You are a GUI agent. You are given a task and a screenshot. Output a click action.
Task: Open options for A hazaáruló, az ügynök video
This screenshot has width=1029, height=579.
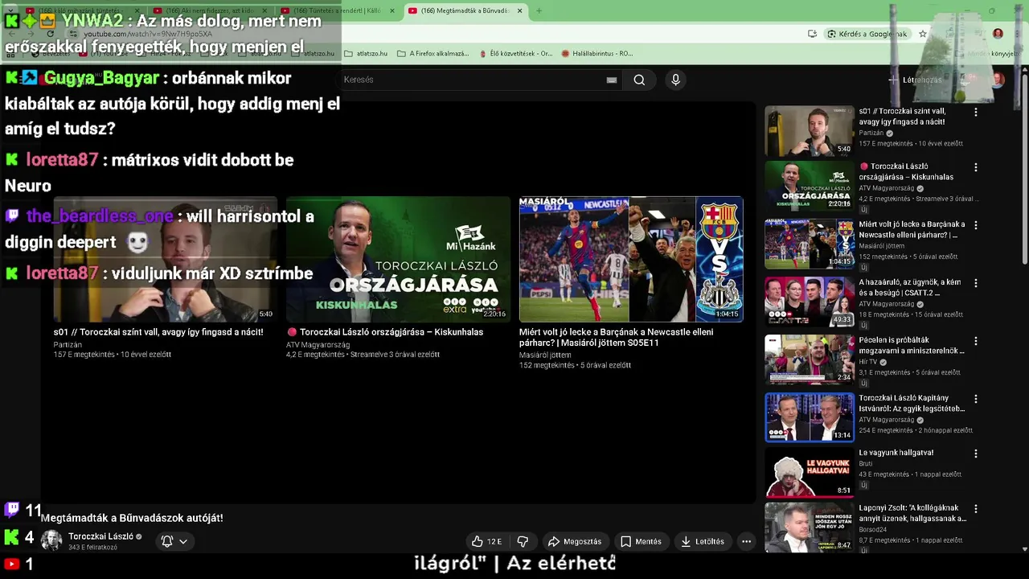976,283
